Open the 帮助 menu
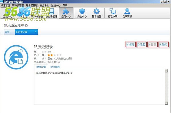 click(x=65, y=5)
